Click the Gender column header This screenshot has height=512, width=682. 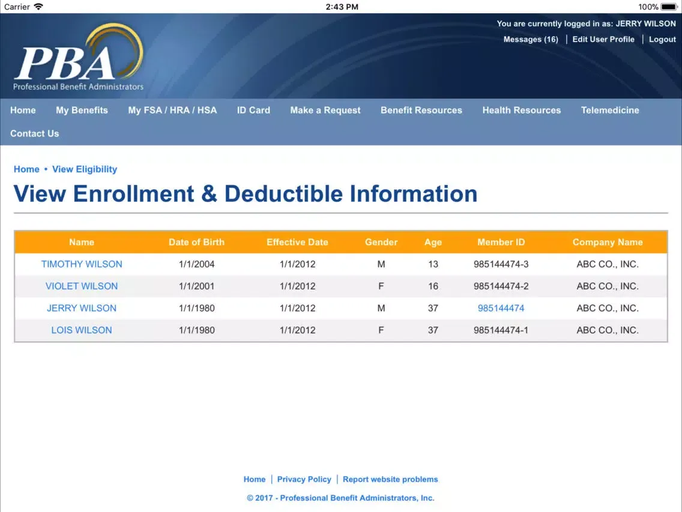click(381, 242)
